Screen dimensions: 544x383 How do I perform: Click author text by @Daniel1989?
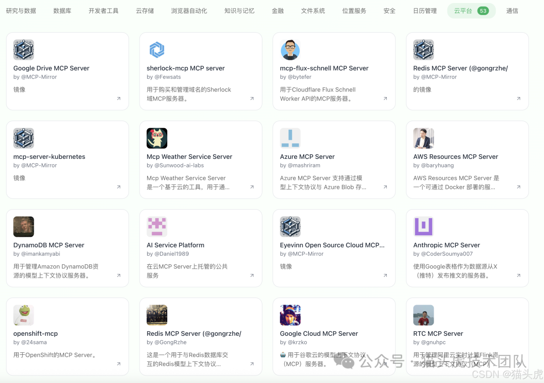168,253
